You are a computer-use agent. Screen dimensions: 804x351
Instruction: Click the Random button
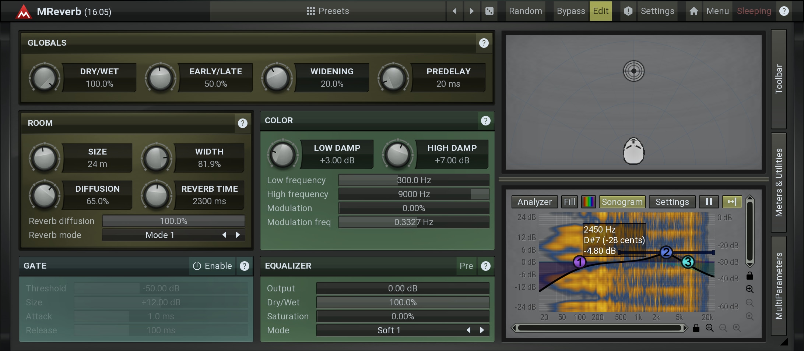[x=526, y=11]
